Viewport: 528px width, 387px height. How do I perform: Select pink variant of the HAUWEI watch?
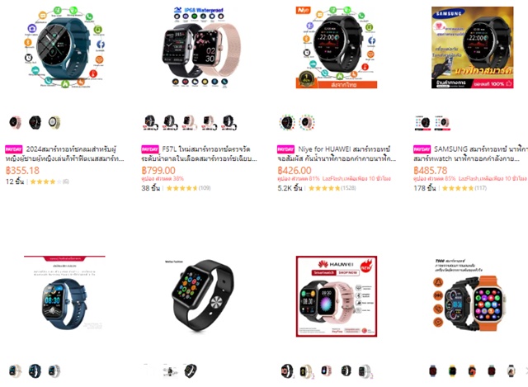coord(326,370)
